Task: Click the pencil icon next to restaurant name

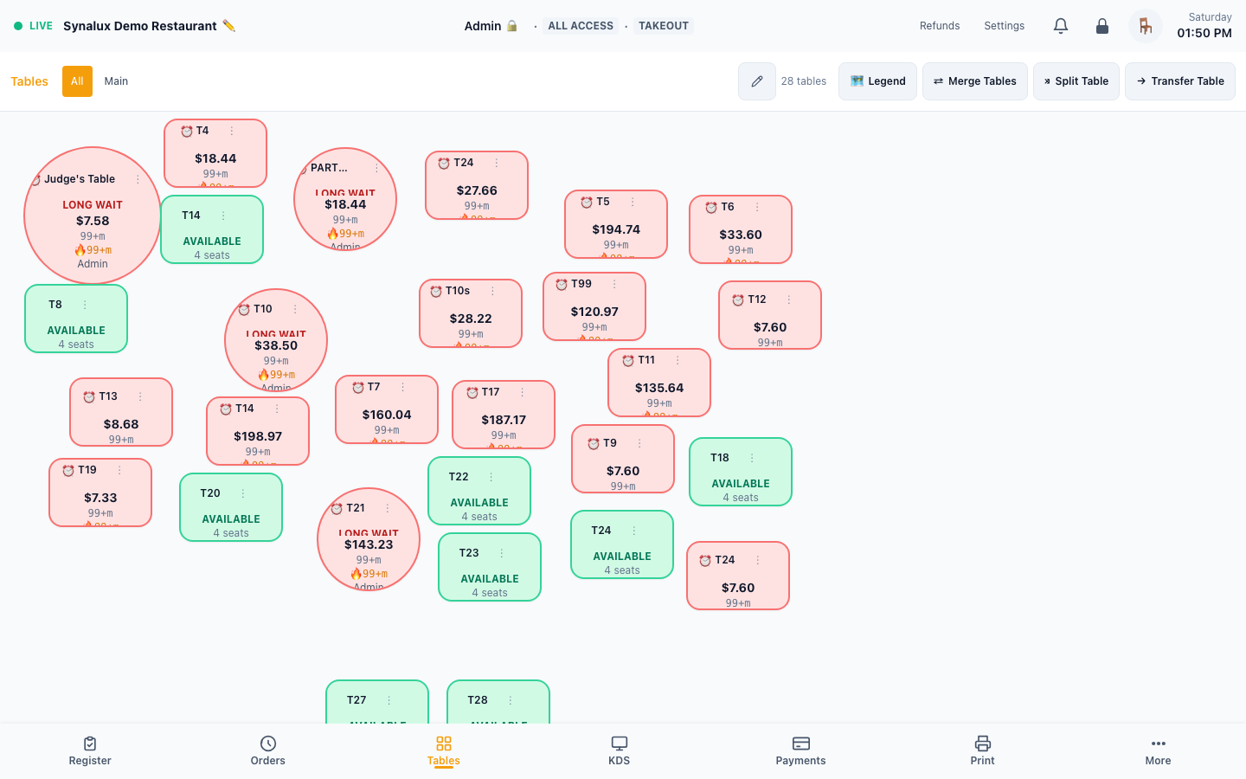Action: (x=228, y=26)
